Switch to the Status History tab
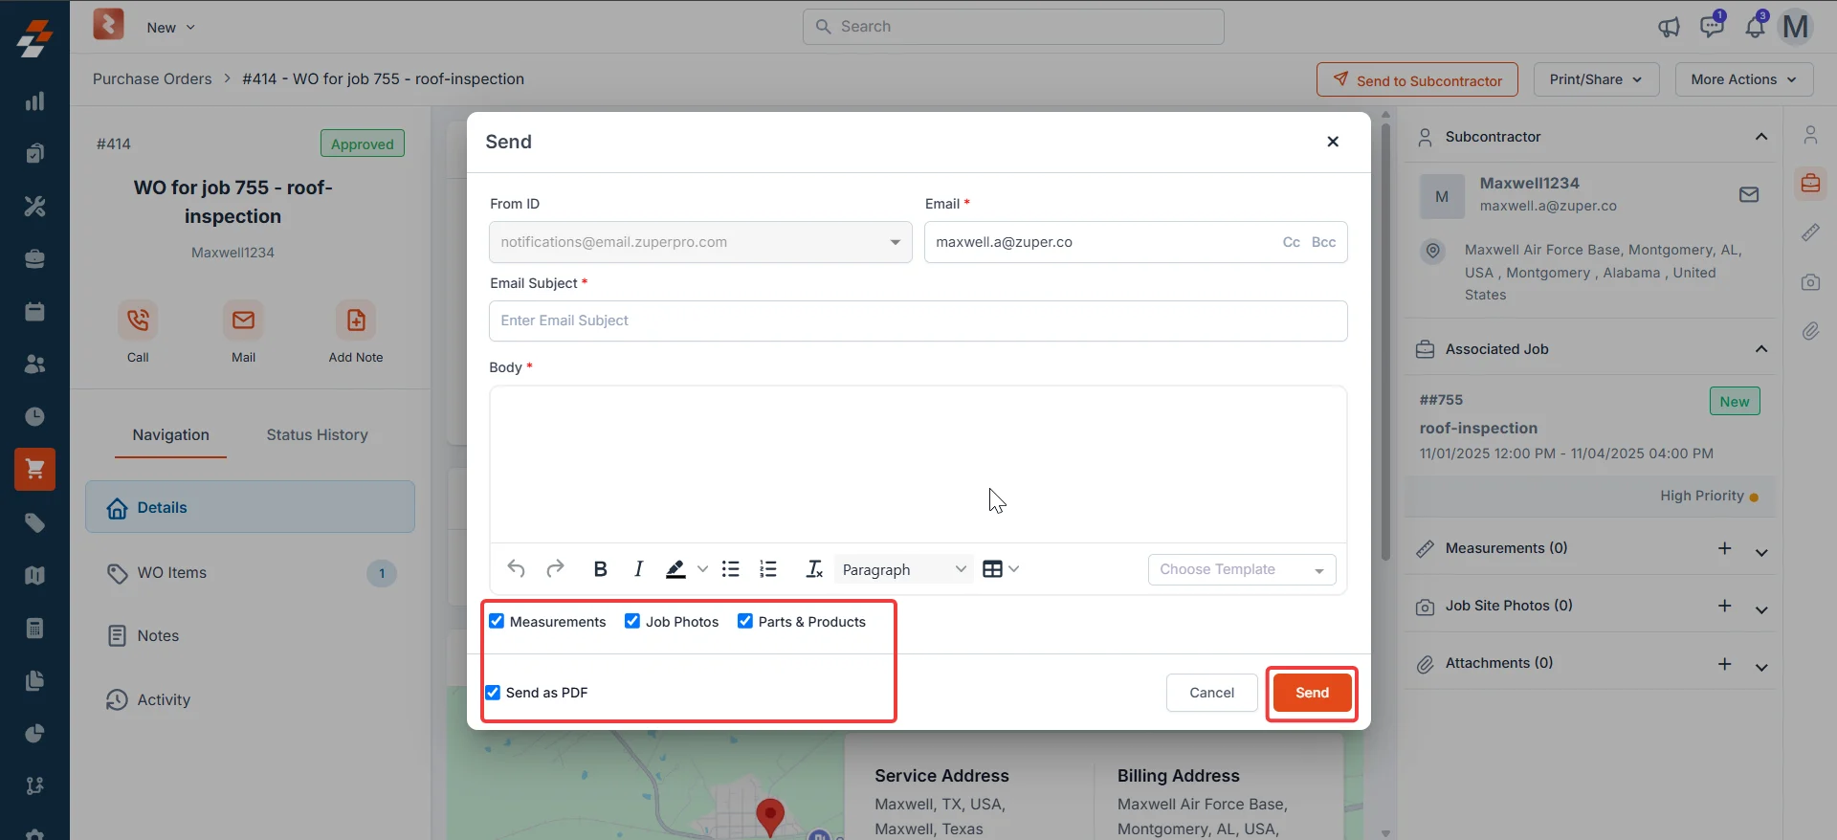The width and height of the screenshot is (1837, 840). [317, 434]
